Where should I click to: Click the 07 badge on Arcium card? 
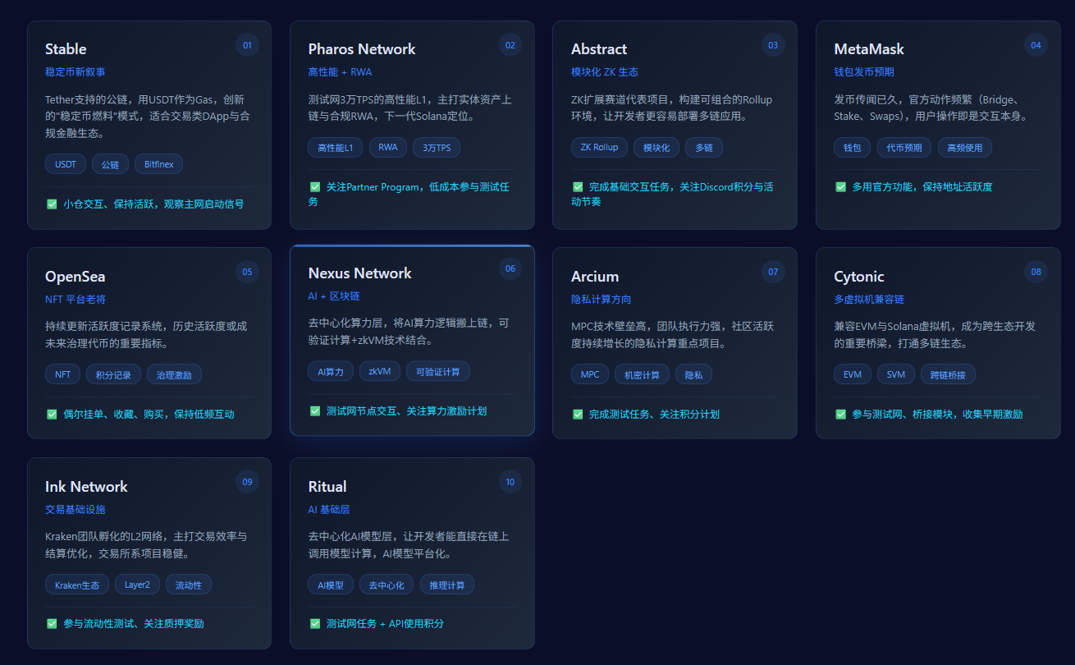point(773,272)
